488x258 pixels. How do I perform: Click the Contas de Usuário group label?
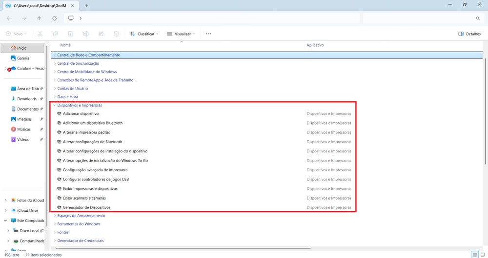(x=73, y=89)
